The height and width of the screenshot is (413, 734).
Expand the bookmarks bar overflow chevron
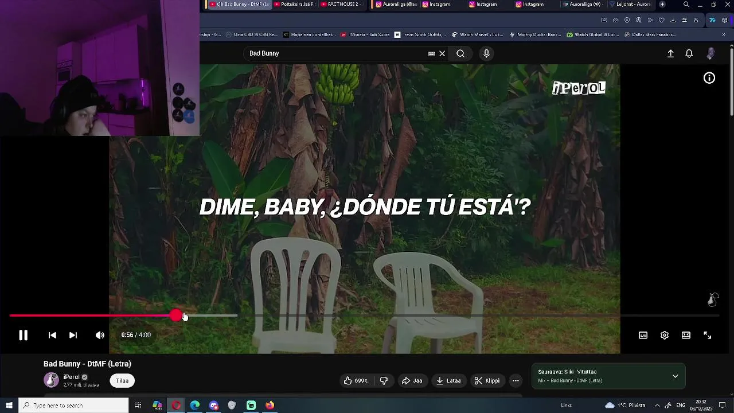(x=724, y=34)
